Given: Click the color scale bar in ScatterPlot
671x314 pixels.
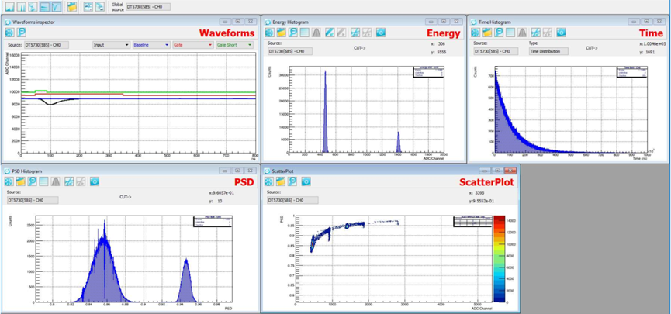Looking at the screenshot, I should click(500, 259).
